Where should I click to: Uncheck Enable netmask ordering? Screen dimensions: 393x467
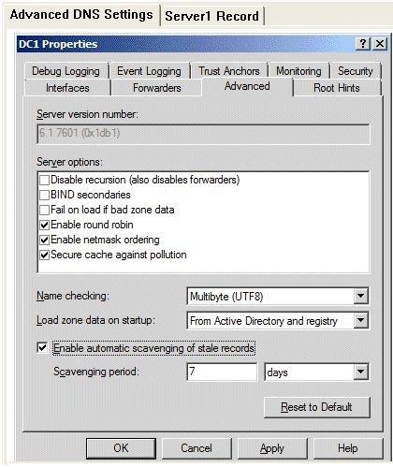[45, 240]
